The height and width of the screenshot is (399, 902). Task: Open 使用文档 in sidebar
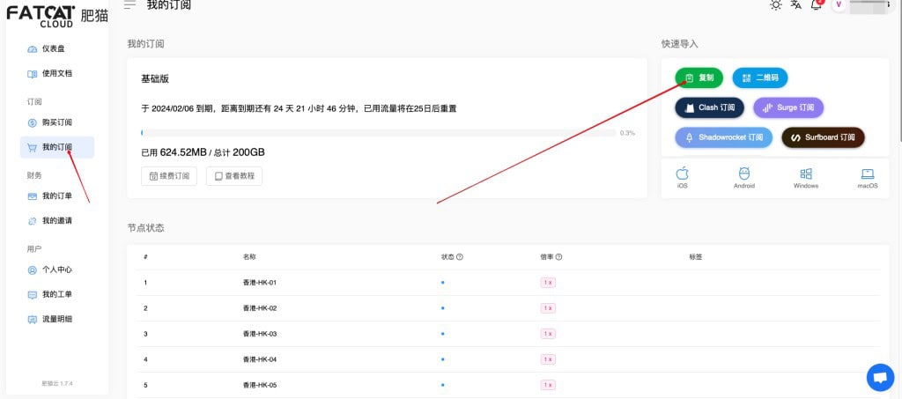point(50,74)
